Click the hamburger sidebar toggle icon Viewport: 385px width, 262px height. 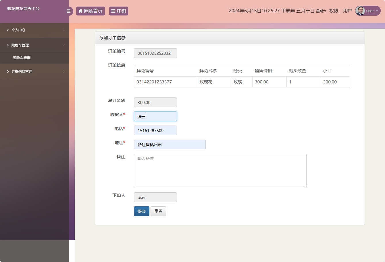coord(68,11)
